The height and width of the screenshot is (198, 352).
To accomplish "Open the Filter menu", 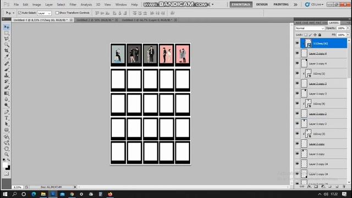I will pos(73,4).
